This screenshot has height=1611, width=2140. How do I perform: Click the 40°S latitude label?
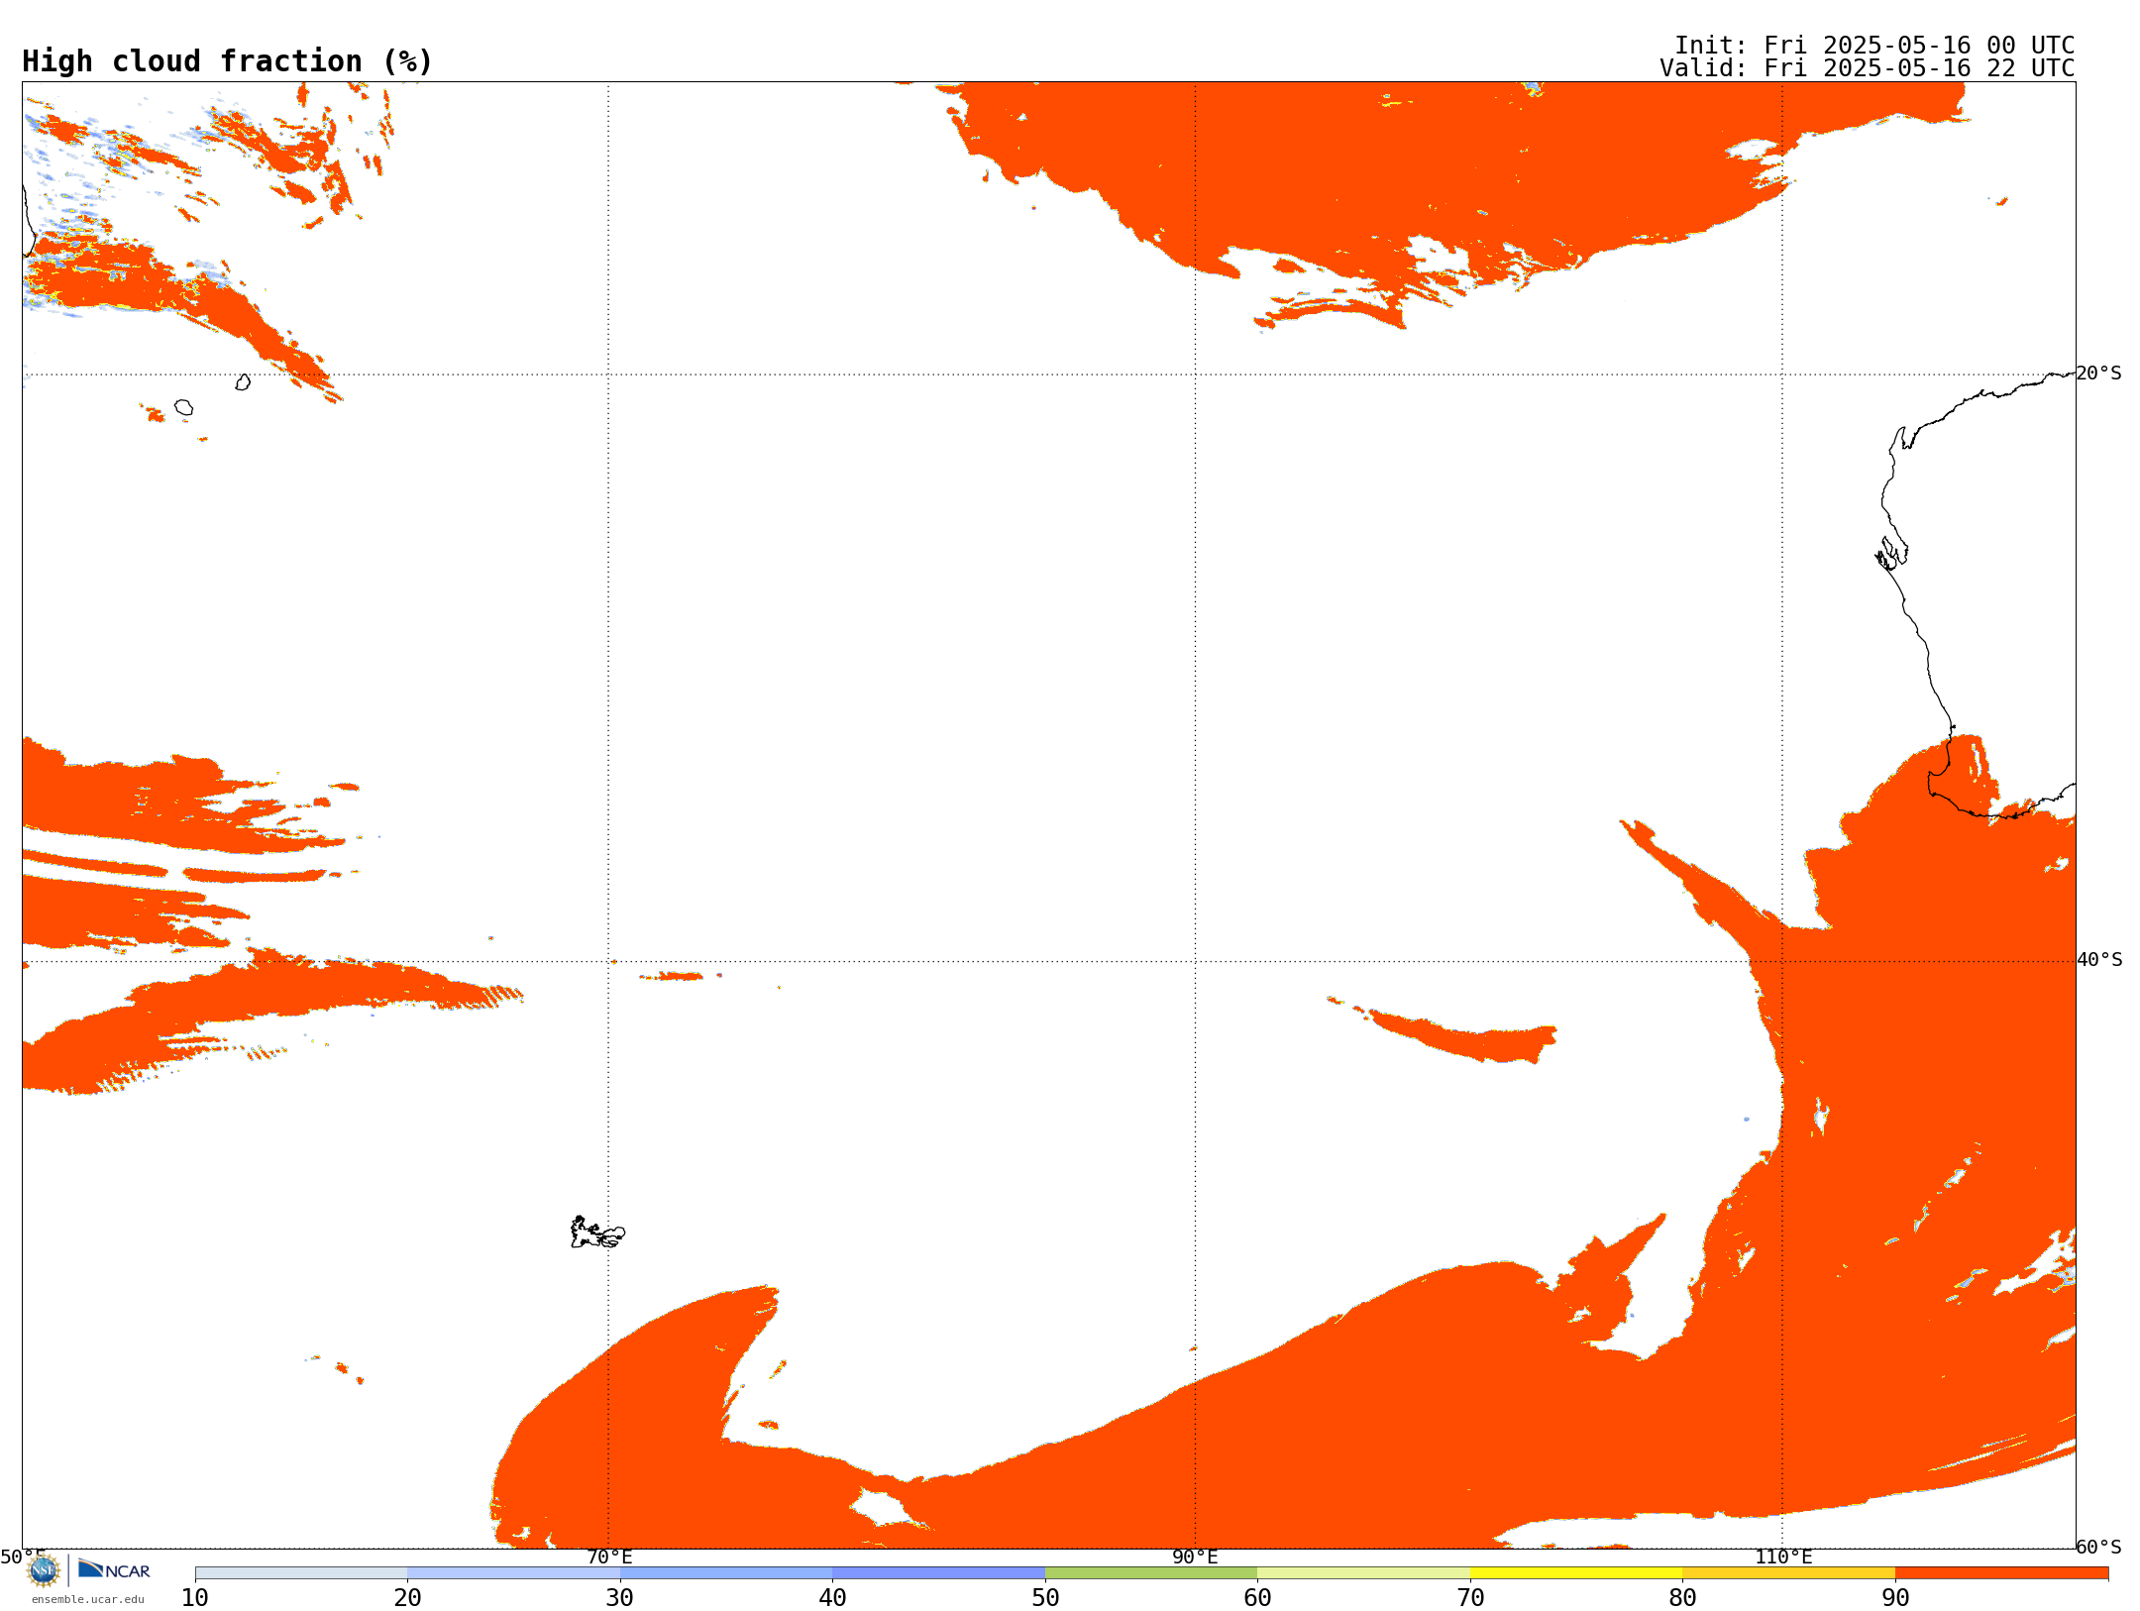coord(2099,960)
